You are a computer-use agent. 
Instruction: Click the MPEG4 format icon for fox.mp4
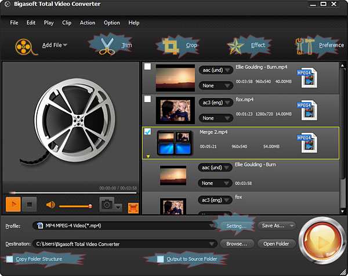point(308,110)
